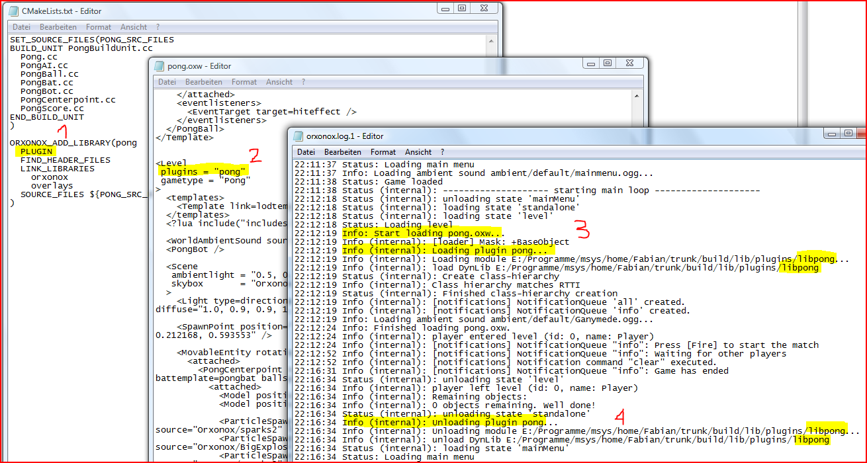This screenshot has width=867, height=463.
Task: Click the 'Game has ended' log line
Action: 512,371
